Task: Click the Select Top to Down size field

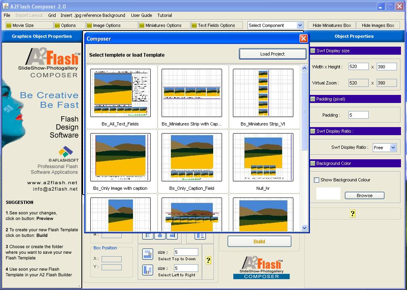Action: click(x=186, y=252)
